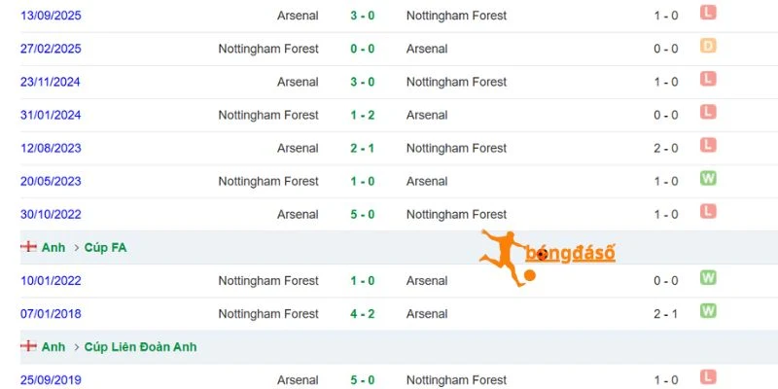Viewport: 778px width, 389px height.
Task: Open the 13/09/2025 match date link
Action: click(x=51, y=16)
